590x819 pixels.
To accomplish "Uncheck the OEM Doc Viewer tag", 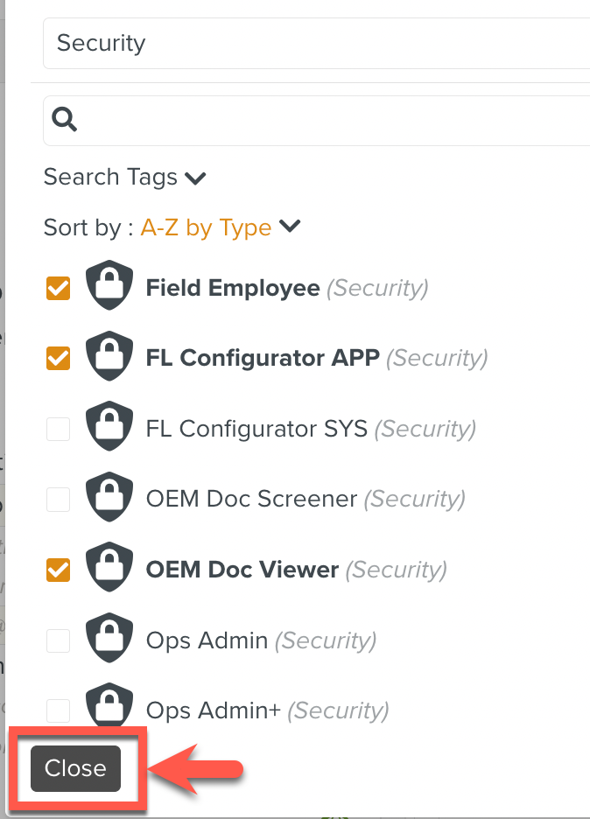I will click(x=58, y=569).
